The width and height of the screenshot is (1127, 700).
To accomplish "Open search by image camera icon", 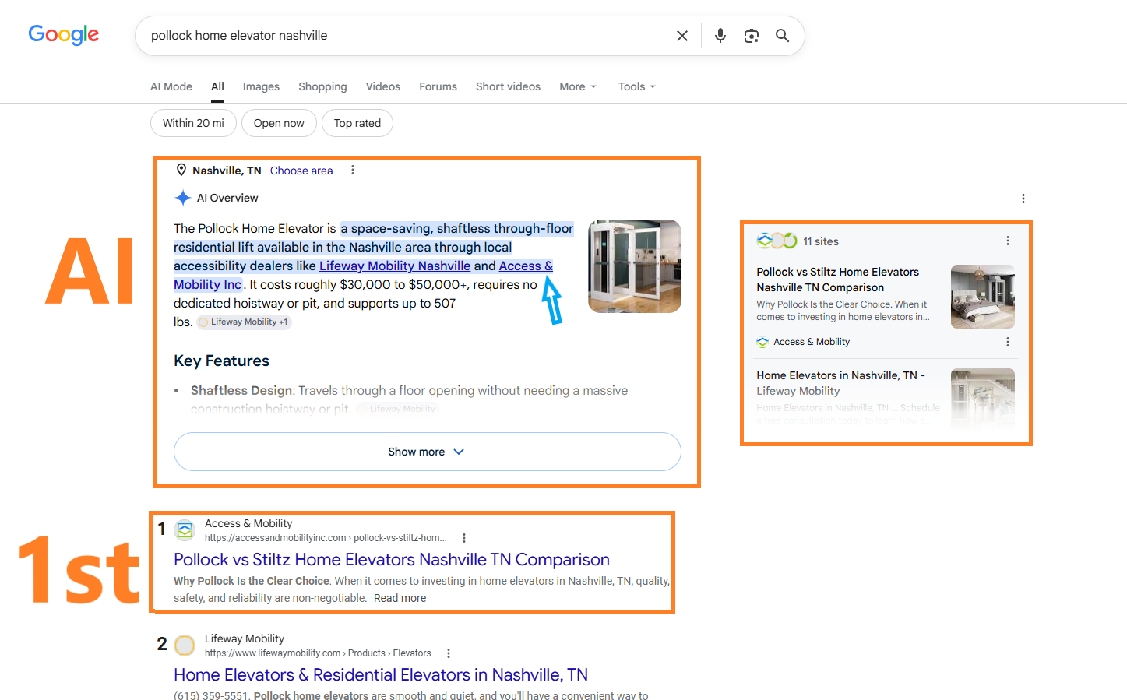I will pyautogui.click(x=752, y=36).
